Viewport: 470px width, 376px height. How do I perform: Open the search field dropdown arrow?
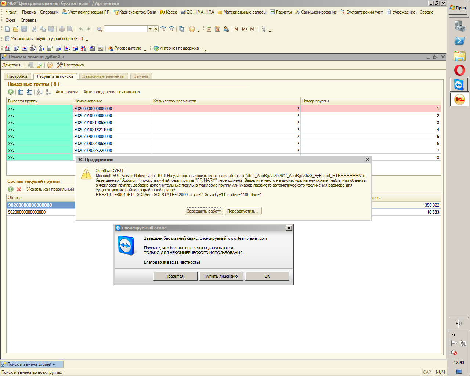pos(150,29)
